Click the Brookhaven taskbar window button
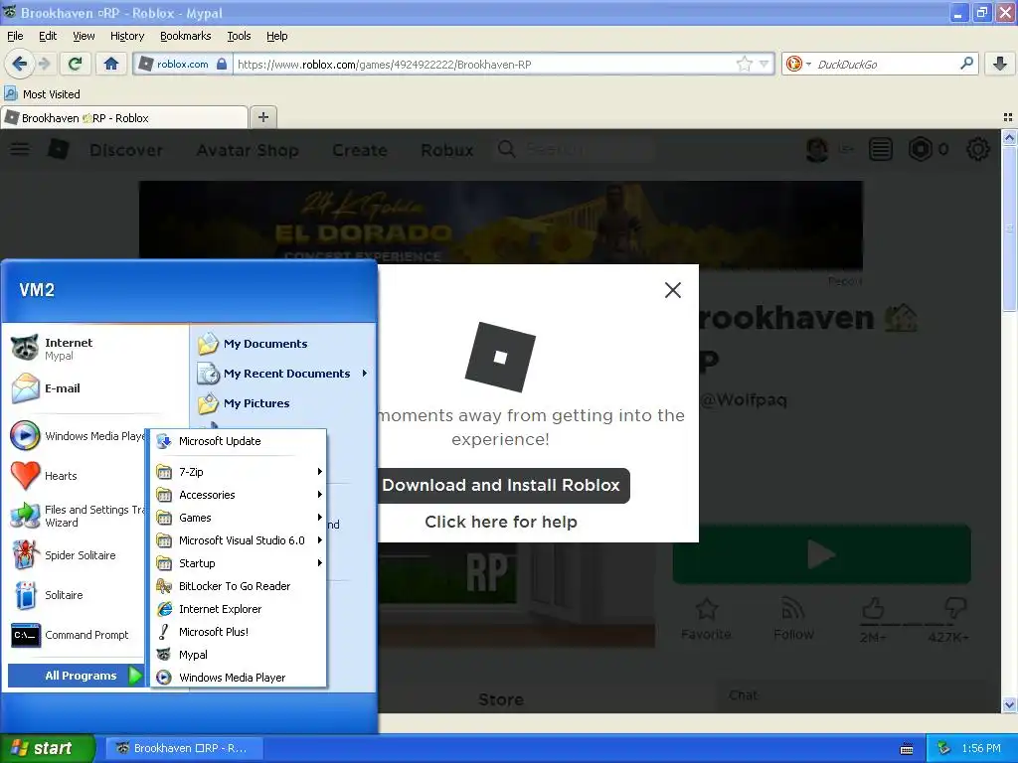 [184, 748]
